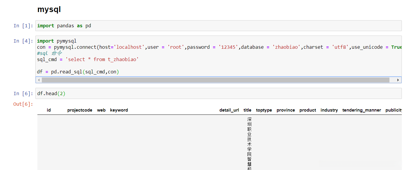Toggle output area via the Out[6] prompt

tap(23, 104)
